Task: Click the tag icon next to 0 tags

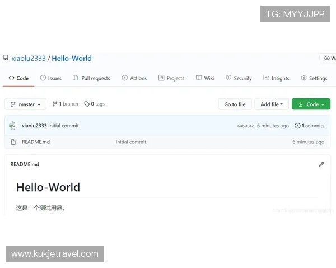Action: click(87, 104)
